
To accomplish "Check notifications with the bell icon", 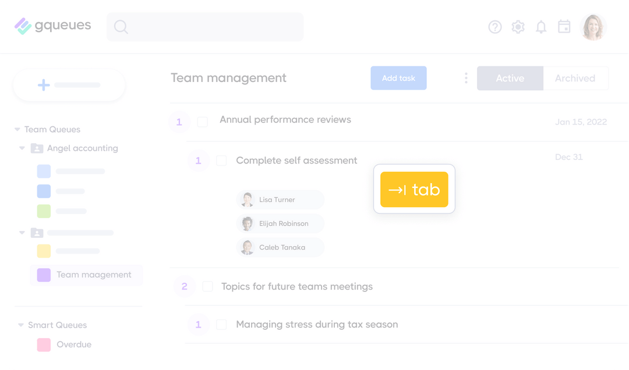I will tap(540, 27).
